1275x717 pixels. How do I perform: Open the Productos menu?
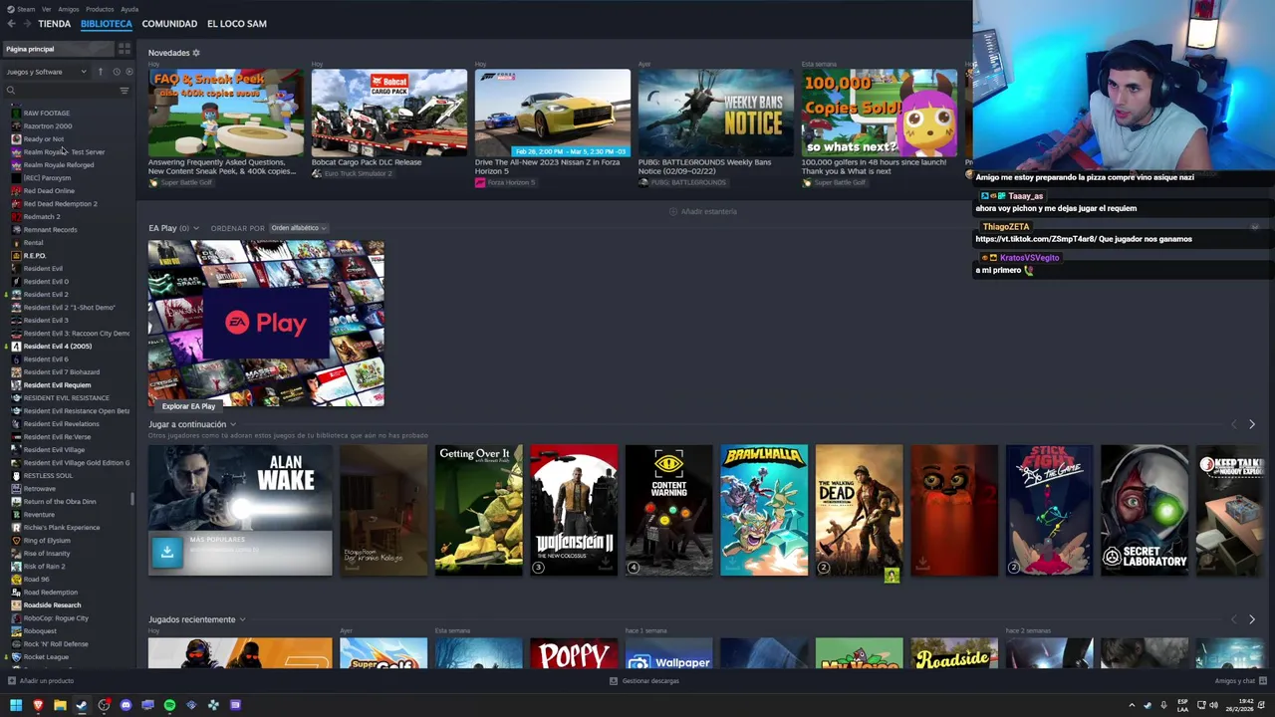click(x=100, y=9)
